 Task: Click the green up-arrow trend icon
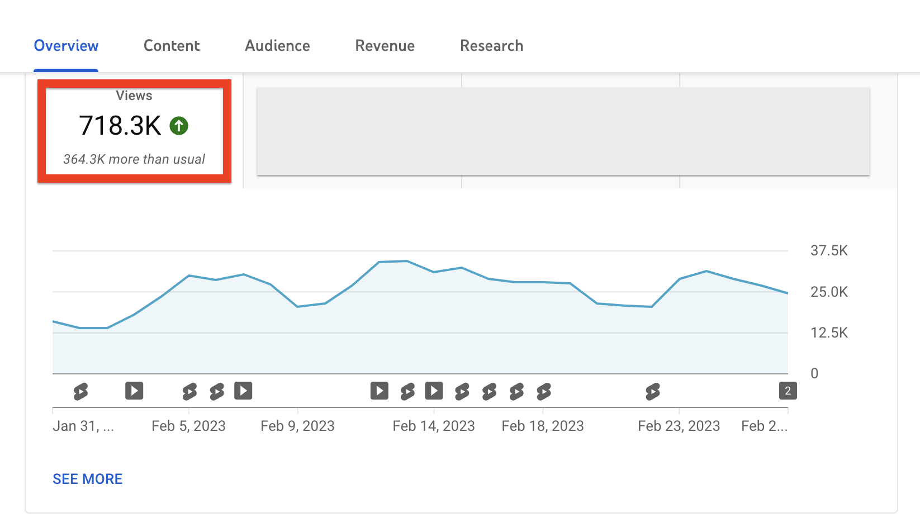coord(179,126)
